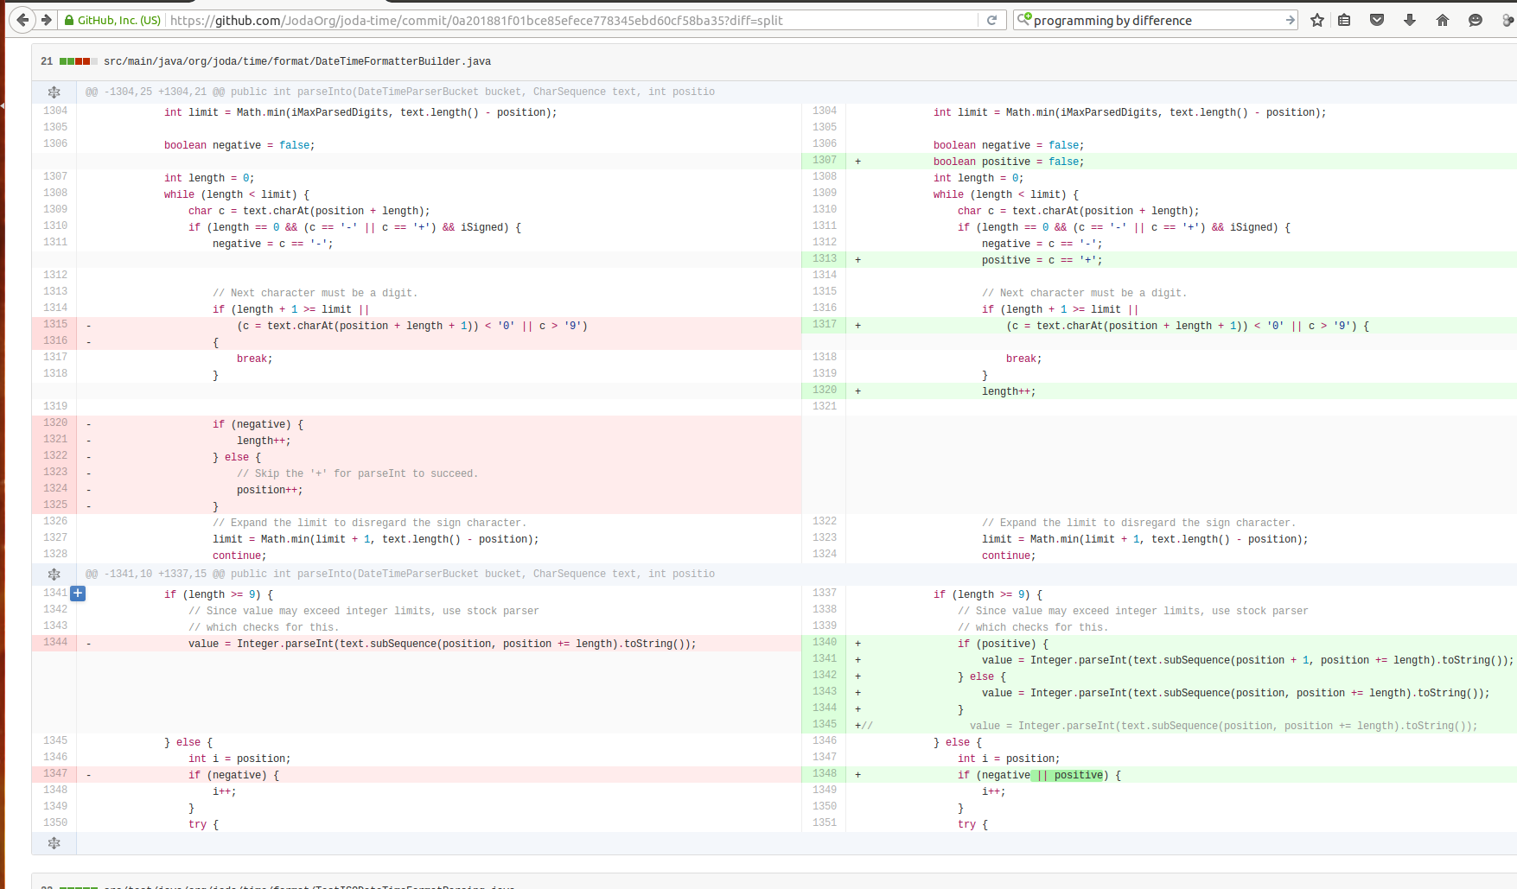The height and width of the screenshot is (889, 1517).
Task: Select right line number 1348
Action: click(x=824, y=774)
